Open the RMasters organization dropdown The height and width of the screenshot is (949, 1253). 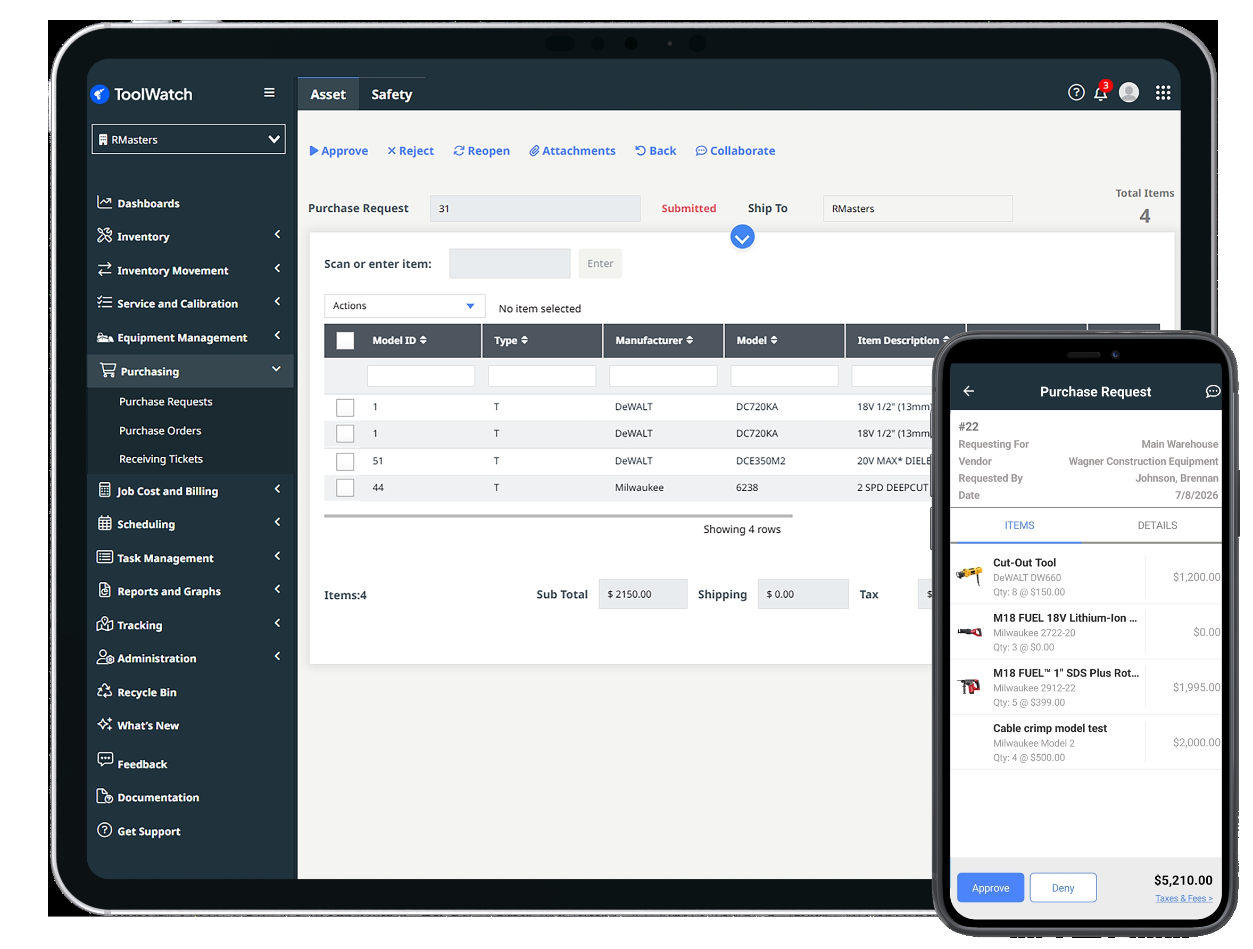tap(189, 139)
